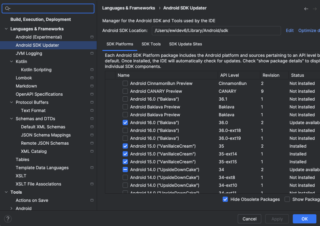Click the Cancel button
Viewport: 320px width, 226px height.
click(250, 219)
